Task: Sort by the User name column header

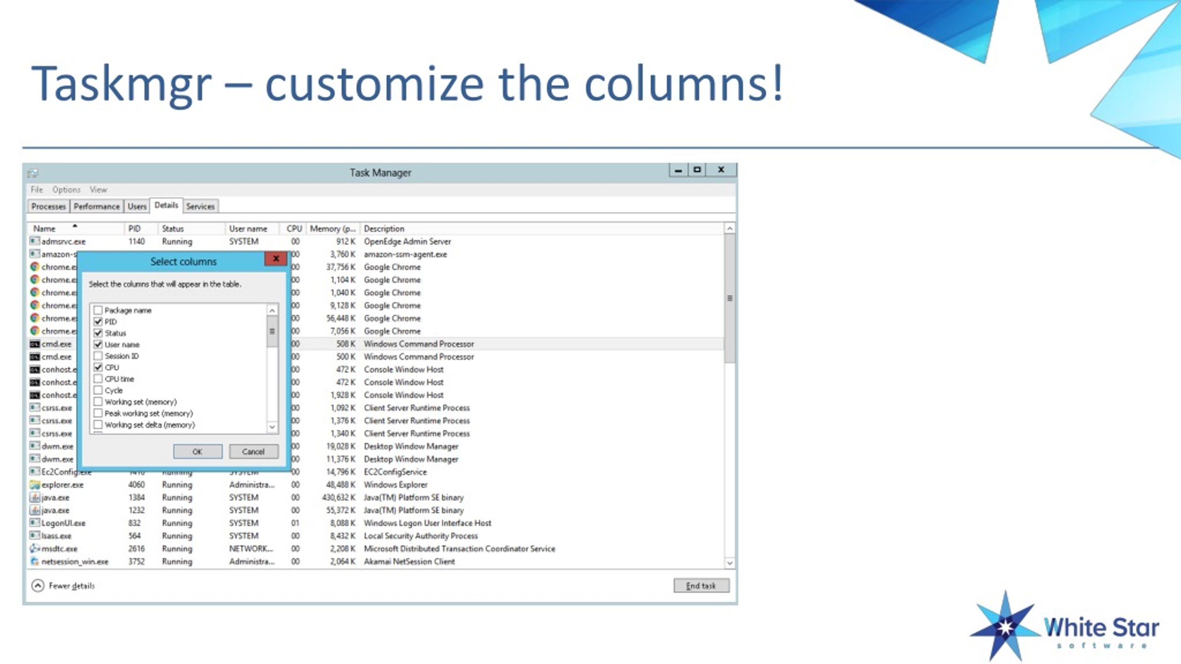Action: (x=253, y=229)
